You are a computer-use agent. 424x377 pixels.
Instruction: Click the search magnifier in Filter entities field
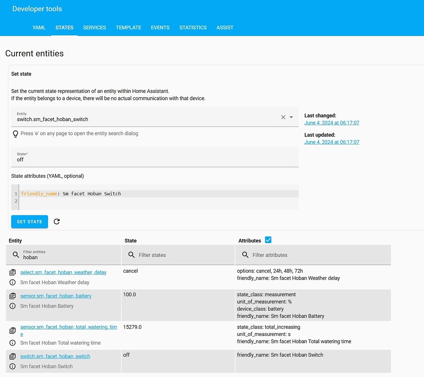pyautogui.click(x=15, y=254)
